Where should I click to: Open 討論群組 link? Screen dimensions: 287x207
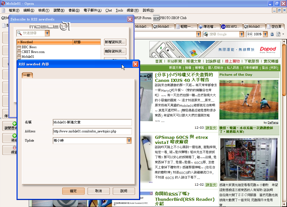point(213,61)
